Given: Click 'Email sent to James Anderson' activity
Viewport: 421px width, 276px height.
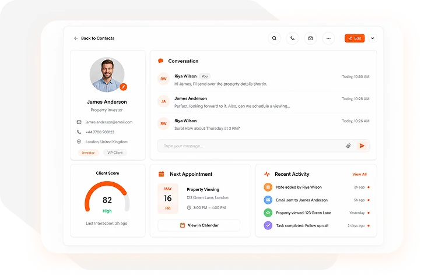Looking at the screenshot, I should pos(302,200).
